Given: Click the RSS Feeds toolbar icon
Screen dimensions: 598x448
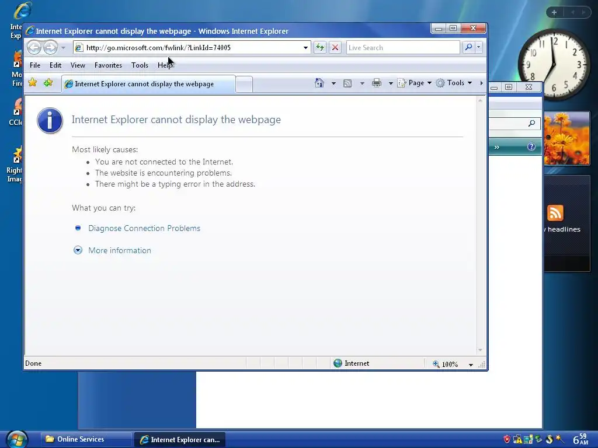Looking at the screenshot, I should coord(347,83).
